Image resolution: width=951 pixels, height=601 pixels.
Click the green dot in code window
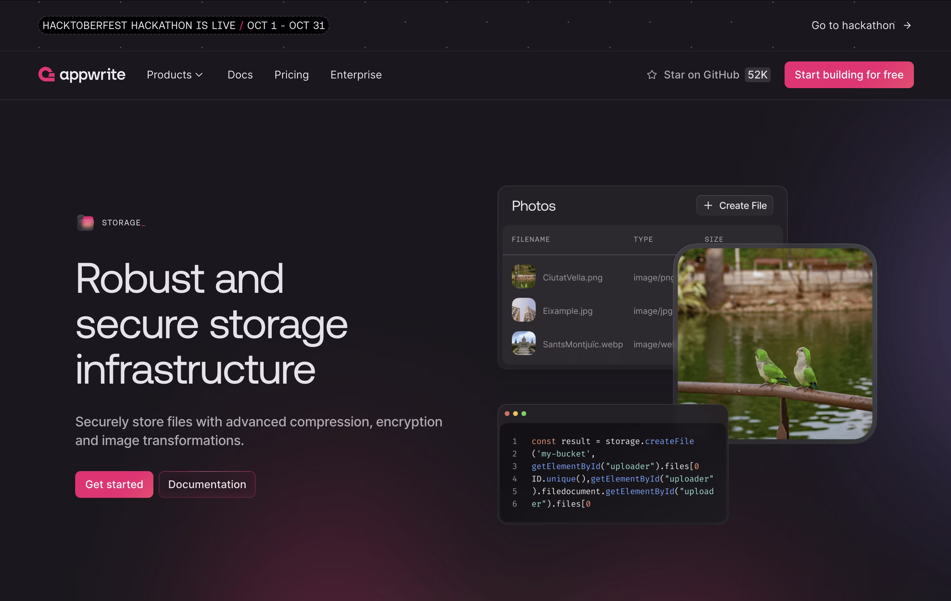point(524,414)
